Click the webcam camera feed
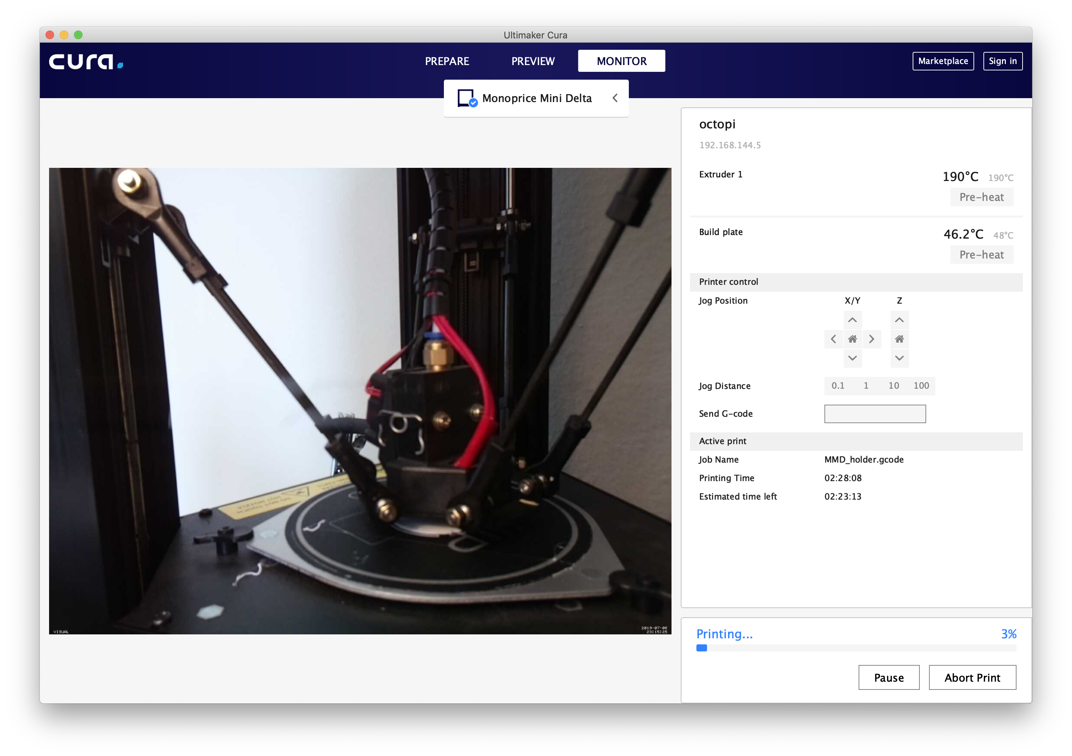Viewport: 1072px width, 756px height. (x=360, y=401)
